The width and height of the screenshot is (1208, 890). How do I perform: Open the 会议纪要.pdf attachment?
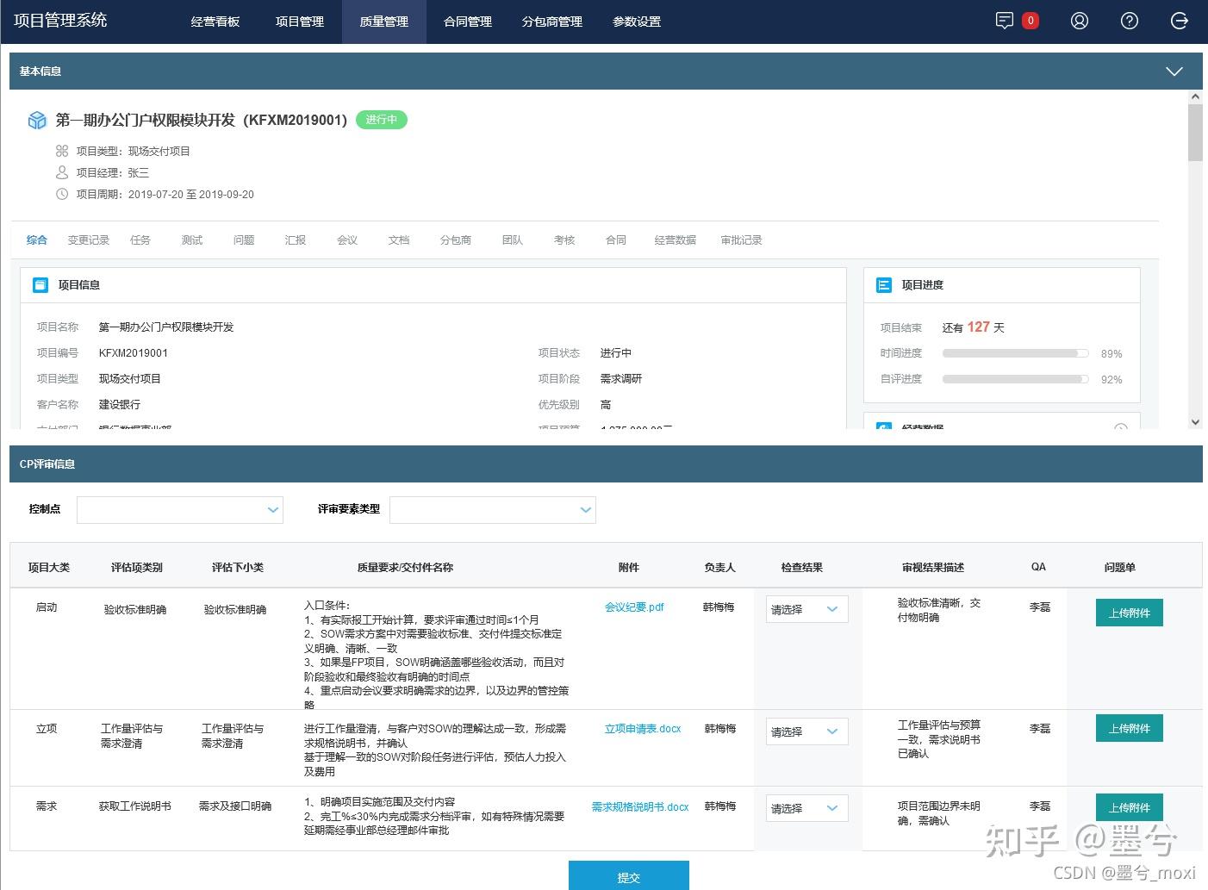point(634,607)
